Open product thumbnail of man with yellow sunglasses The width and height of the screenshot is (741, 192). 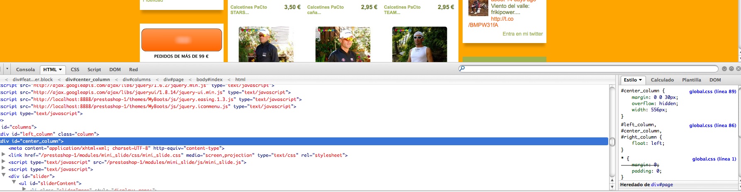tap(343, 44)
